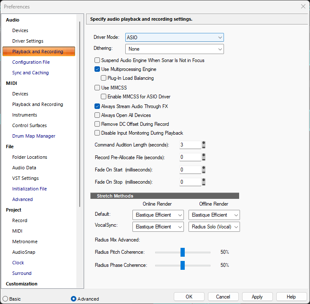Open Control Surfaces page
The height and width of the screenshot is (304, 310).
(30, 125)
